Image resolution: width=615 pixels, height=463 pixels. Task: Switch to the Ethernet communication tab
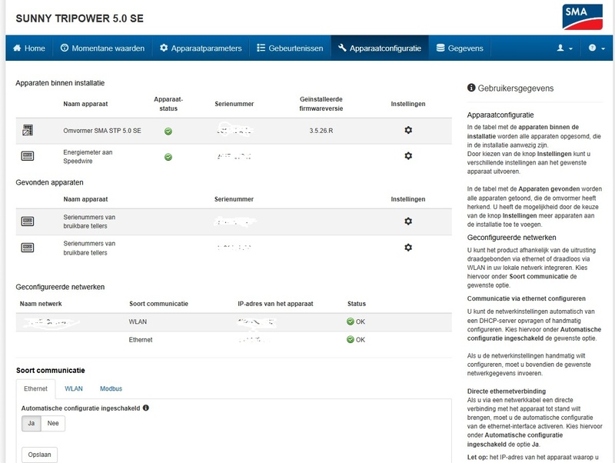35,388
